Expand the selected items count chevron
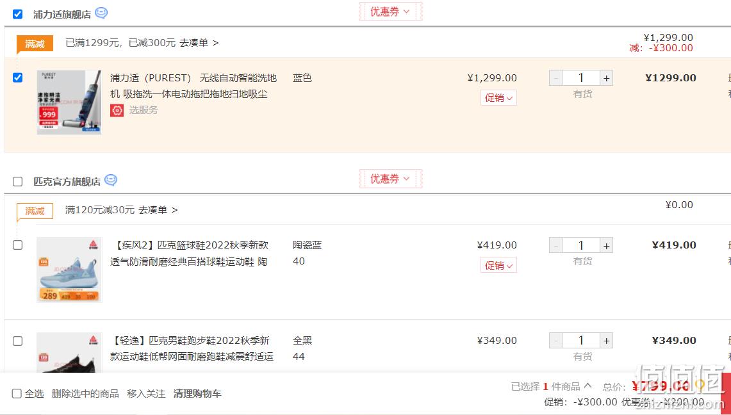731x415 pixels. click(588, 386)
